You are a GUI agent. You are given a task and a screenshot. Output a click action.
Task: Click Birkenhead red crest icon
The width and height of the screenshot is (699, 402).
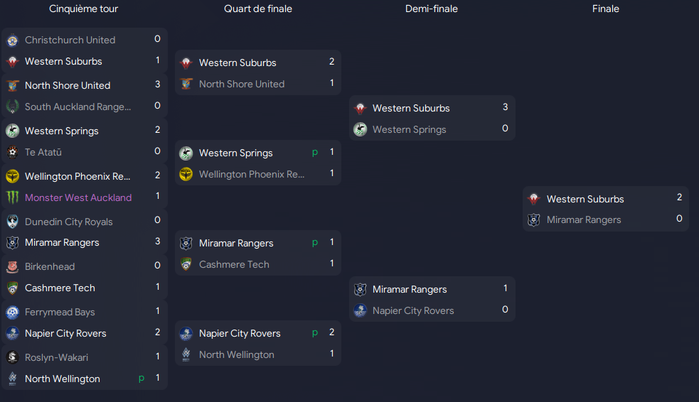pos(13,266)
